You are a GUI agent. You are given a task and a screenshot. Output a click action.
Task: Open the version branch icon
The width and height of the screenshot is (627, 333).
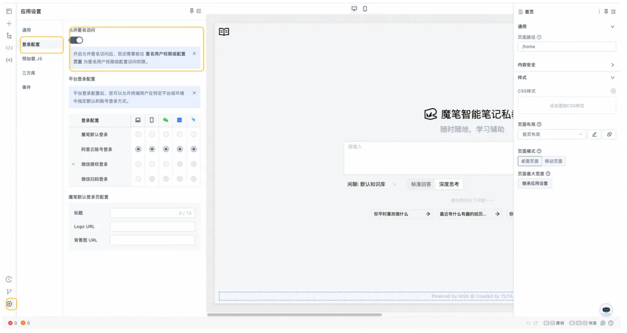[x=9, y=291]
